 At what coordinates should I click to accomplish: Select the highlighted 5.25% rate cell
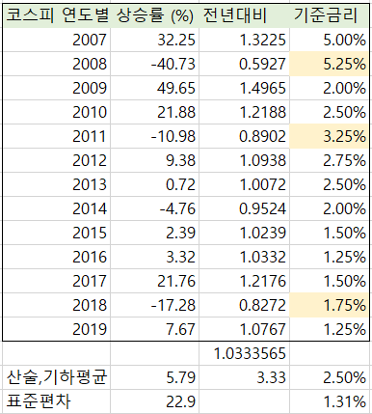point(329,64)
